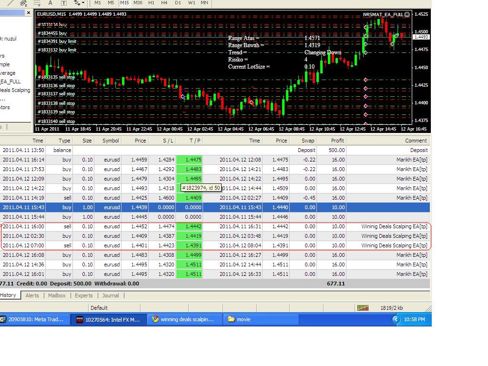Viewport: 488px width, 366px height.
Task: Select the Fibonacci retracement tool
Action: (37, 3)
